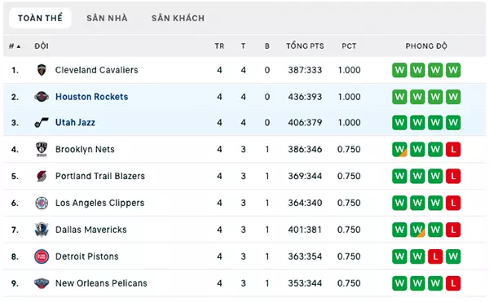This screenshot has width=489, height=302.
Task: Switch to the SÂN NHÀ tab
Action: (107, 18)
